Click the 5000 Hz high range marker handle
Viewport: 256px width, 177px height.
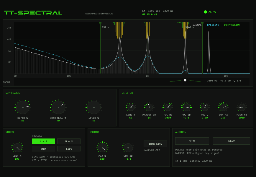point(202,23)
